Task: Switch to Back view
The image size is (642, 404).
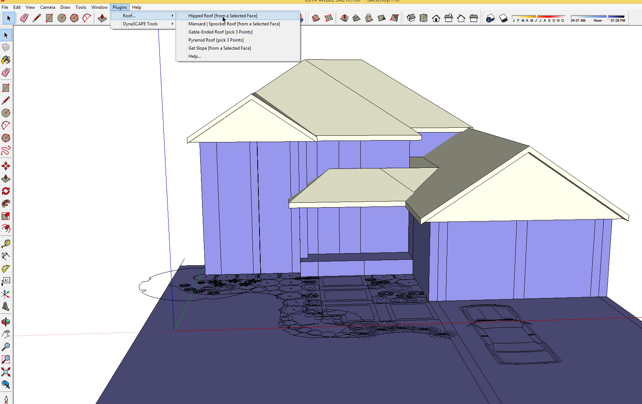Action: [461, 18]
